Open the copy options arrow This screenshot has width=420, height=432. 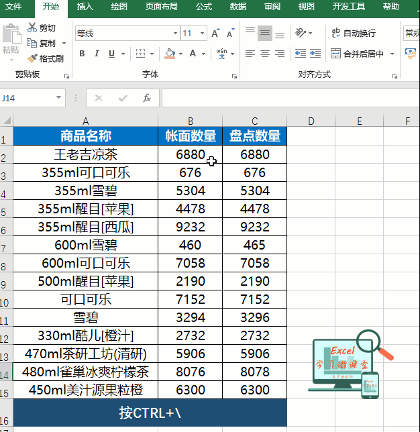pyautogui.click(x=64, y=43)
